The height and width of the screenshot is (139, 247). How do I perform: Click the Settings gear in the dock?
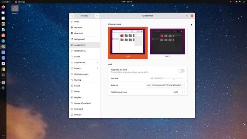click(x=3, y=46)
